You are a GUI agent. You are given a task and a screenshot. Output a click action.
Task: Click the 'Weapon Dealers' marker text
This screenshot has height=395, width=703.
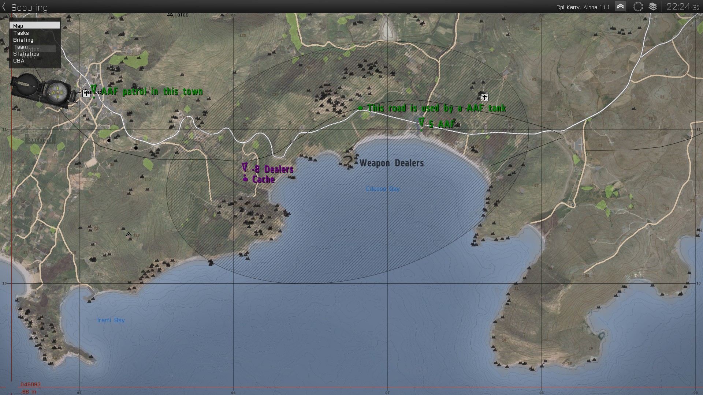[392, 163]
